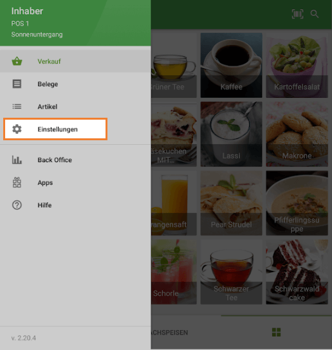Open the Back Office menu entry
Viewport: 332px width, 350px height.
coord(75,160)
